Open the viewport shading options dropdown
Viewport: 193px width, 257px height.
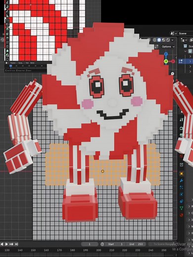[172, 40]
